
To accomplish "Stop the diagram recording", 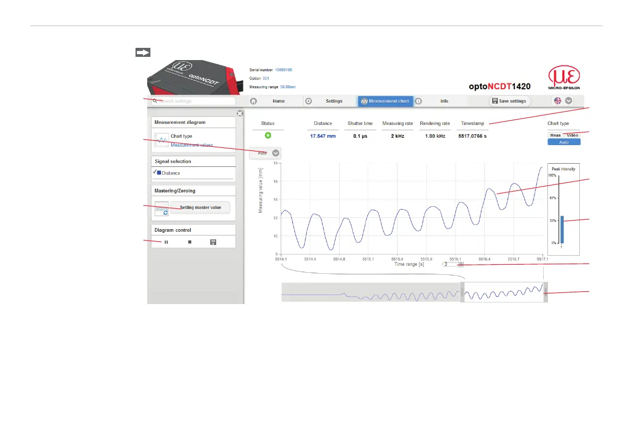I will (x=190, y=242).
